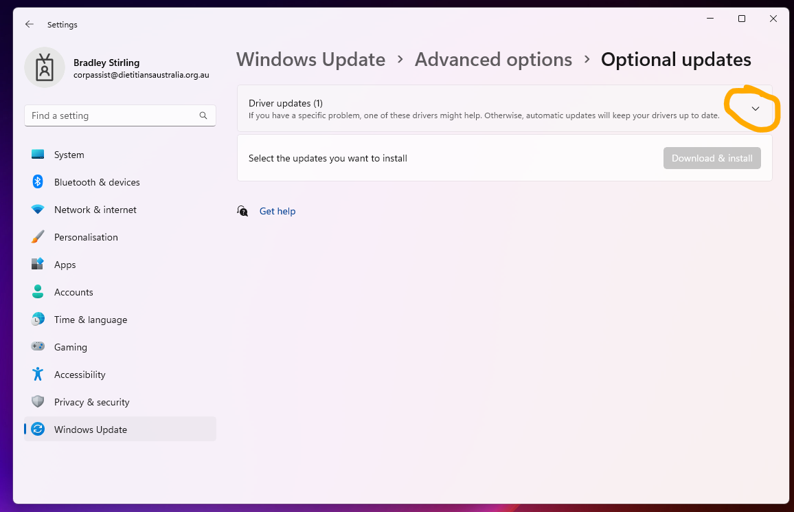Click the Download & install button
The image size is (794, 512).
click(x=712, y=158)
